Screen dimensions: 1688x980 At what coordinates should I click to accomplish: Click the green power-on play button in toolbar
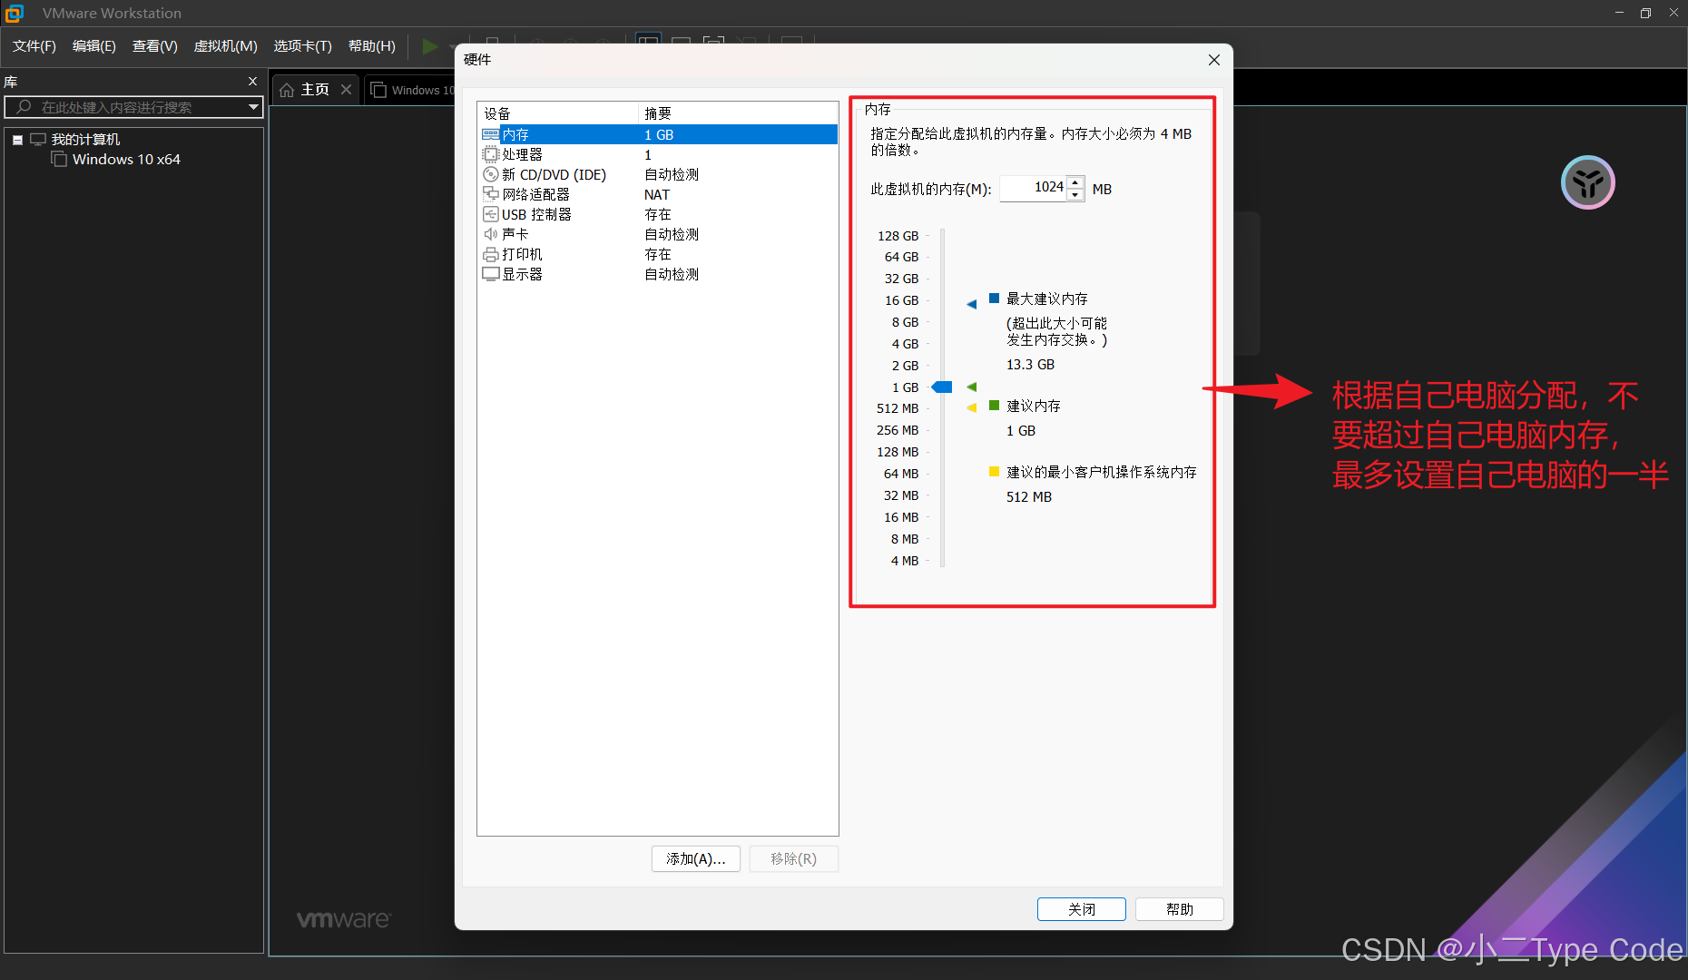[430, 45]
